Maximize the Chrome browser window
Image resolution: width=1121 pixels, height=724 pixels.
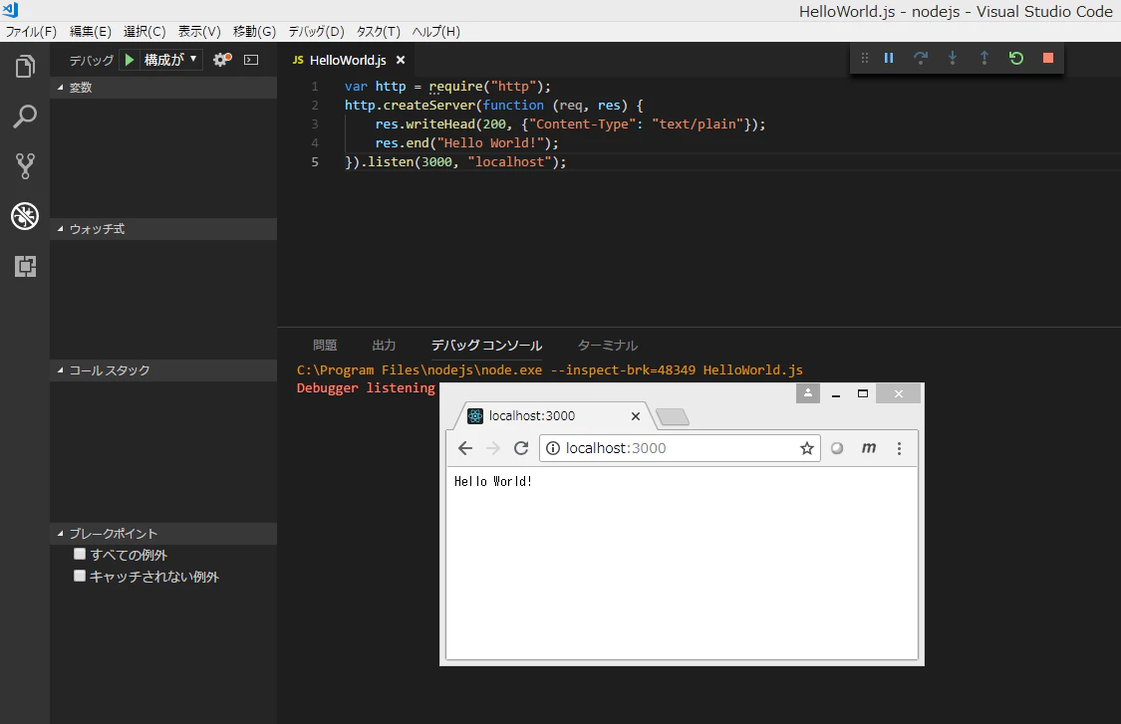coord(863,393)
